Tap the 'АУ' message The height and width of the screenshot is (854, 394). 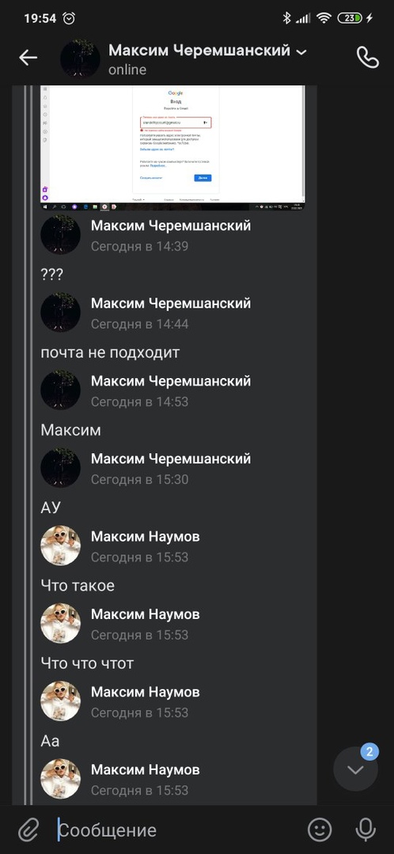pos(51,508)
